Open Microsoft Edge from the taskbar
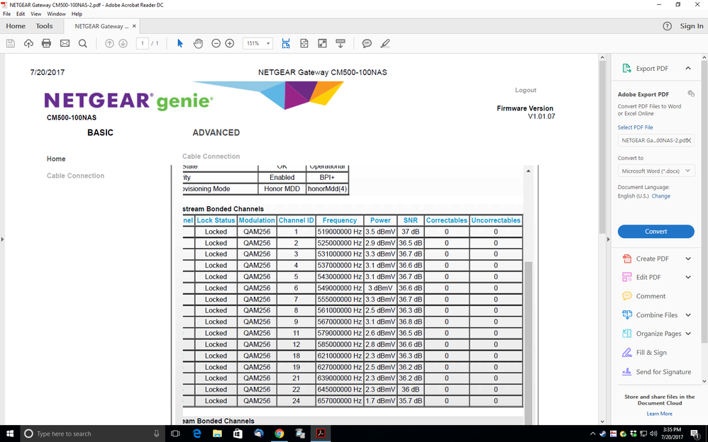Screen dimensions: 708x442 pyautogui.click(x=197, y=433)
